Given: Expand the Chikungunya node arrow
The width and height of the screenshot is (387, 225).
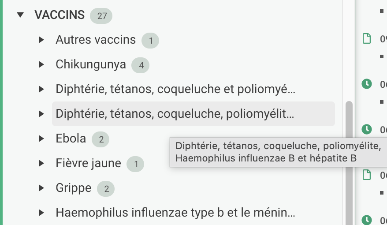Looking at the screenshot, I should (x=41, y=65).
